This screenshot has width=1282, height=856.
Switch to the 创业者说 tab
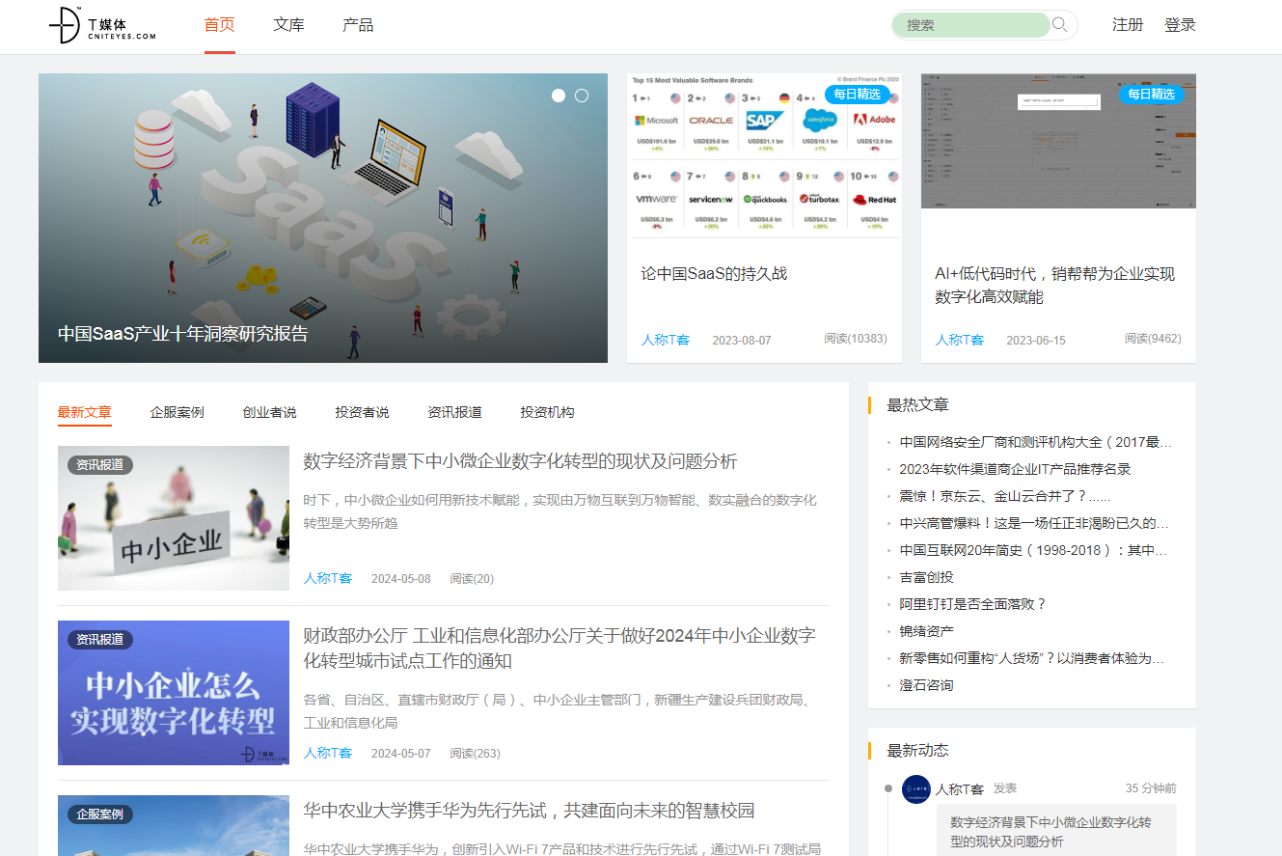pyautogui.click(x=270, y=412)
